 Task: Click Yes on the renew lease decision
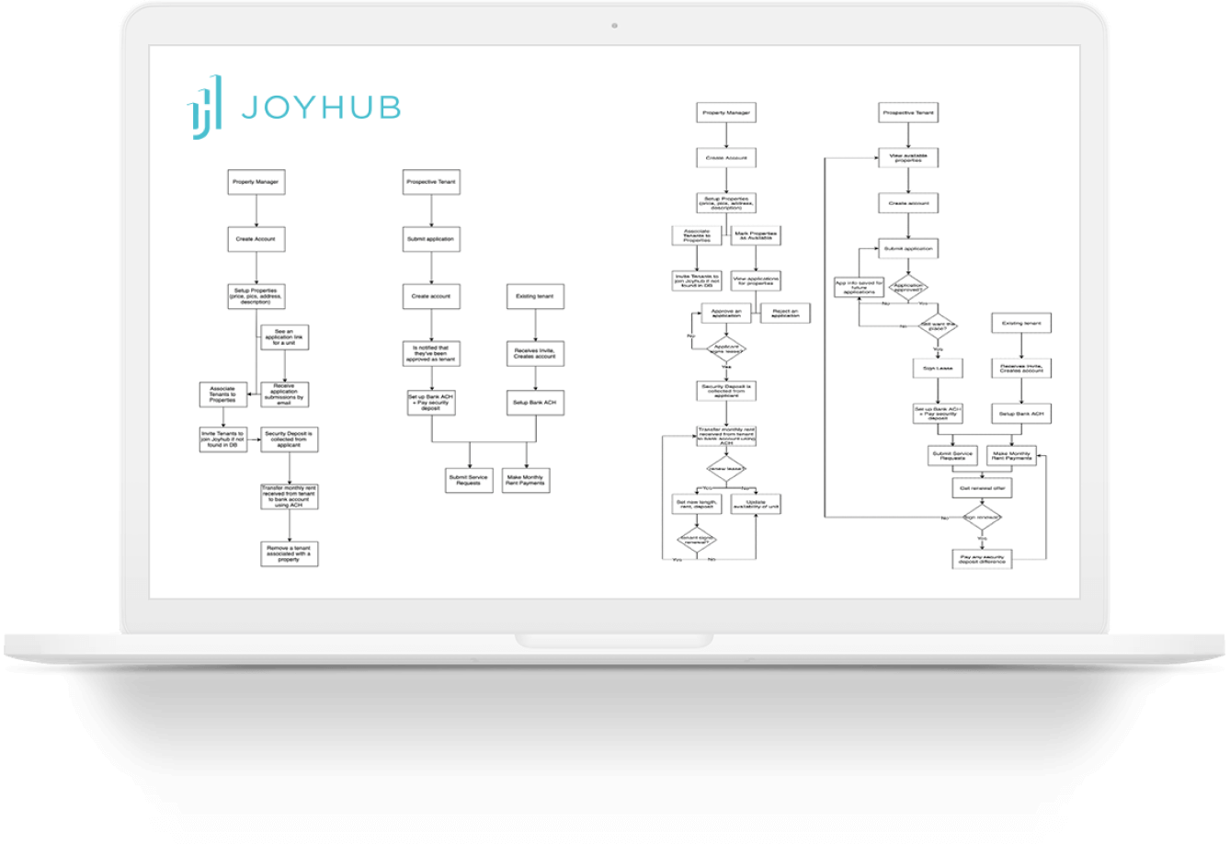[x=707, y=487]
